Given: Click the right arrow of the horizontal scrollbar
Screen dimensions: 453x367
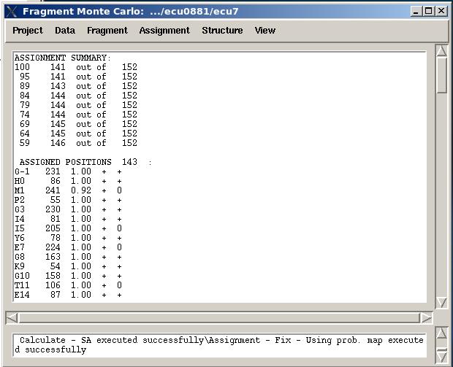Looking at the screenshot, I should tap(426, 318).
